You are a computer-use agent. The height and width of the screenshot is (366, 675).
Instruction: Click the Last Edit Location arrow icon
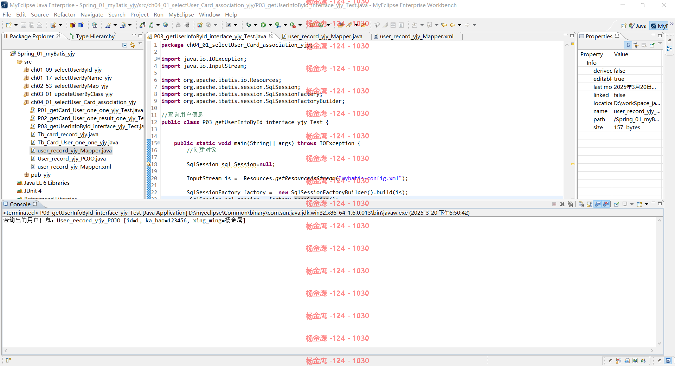point(444,25)
